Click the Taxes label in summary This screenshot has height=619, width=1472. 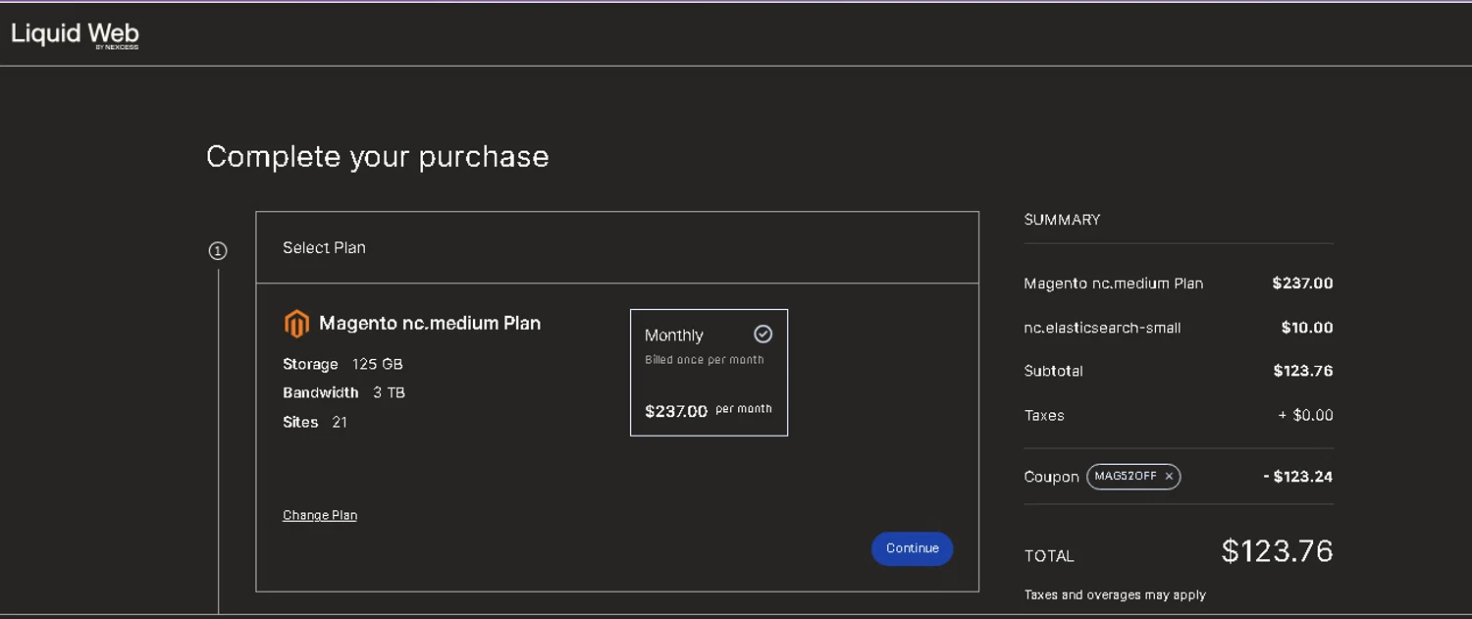[1044, 415]
